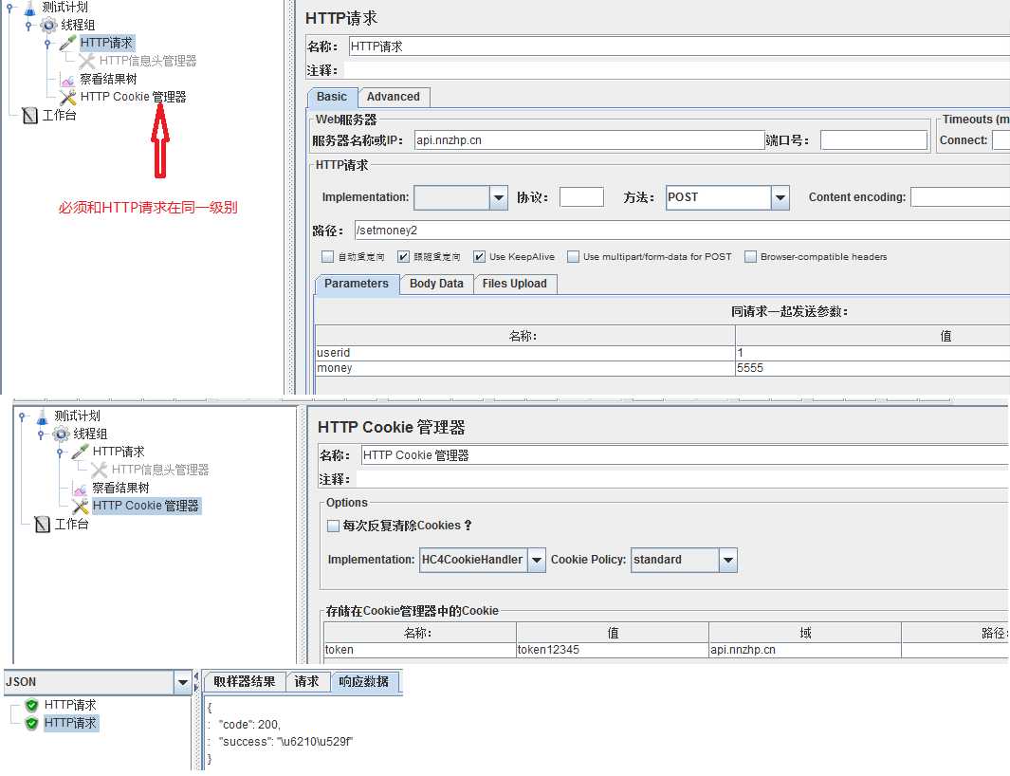Click 察看结果树 listener icon in HTTP请求 panel tree
The image size is (1010, 776).
(x=67, y=80)
